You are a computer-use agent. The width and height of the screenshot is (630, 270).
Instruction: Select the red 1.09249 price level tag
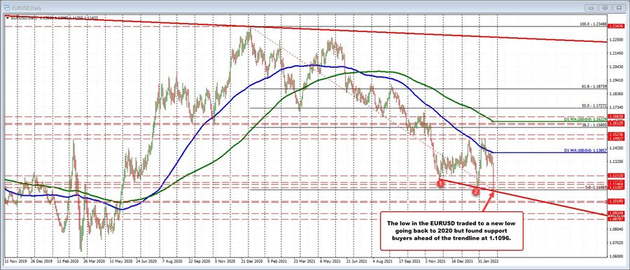point(615,213)
